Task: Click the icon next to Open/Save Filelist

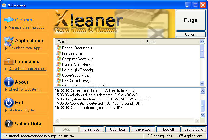Action: 58,75
